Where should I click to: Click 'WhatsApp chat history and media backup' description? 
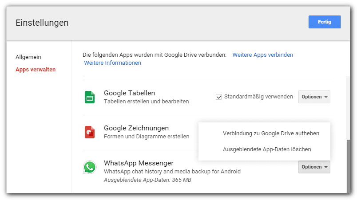(x=172, y=171)
